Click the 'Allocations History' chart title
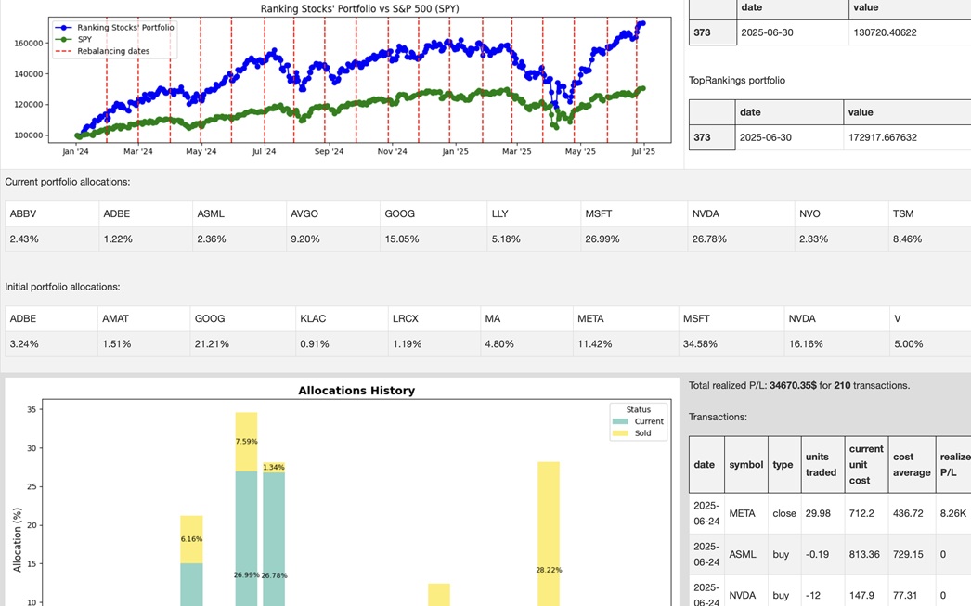This screenshot has height=606, width=971. tap(356, 391)
